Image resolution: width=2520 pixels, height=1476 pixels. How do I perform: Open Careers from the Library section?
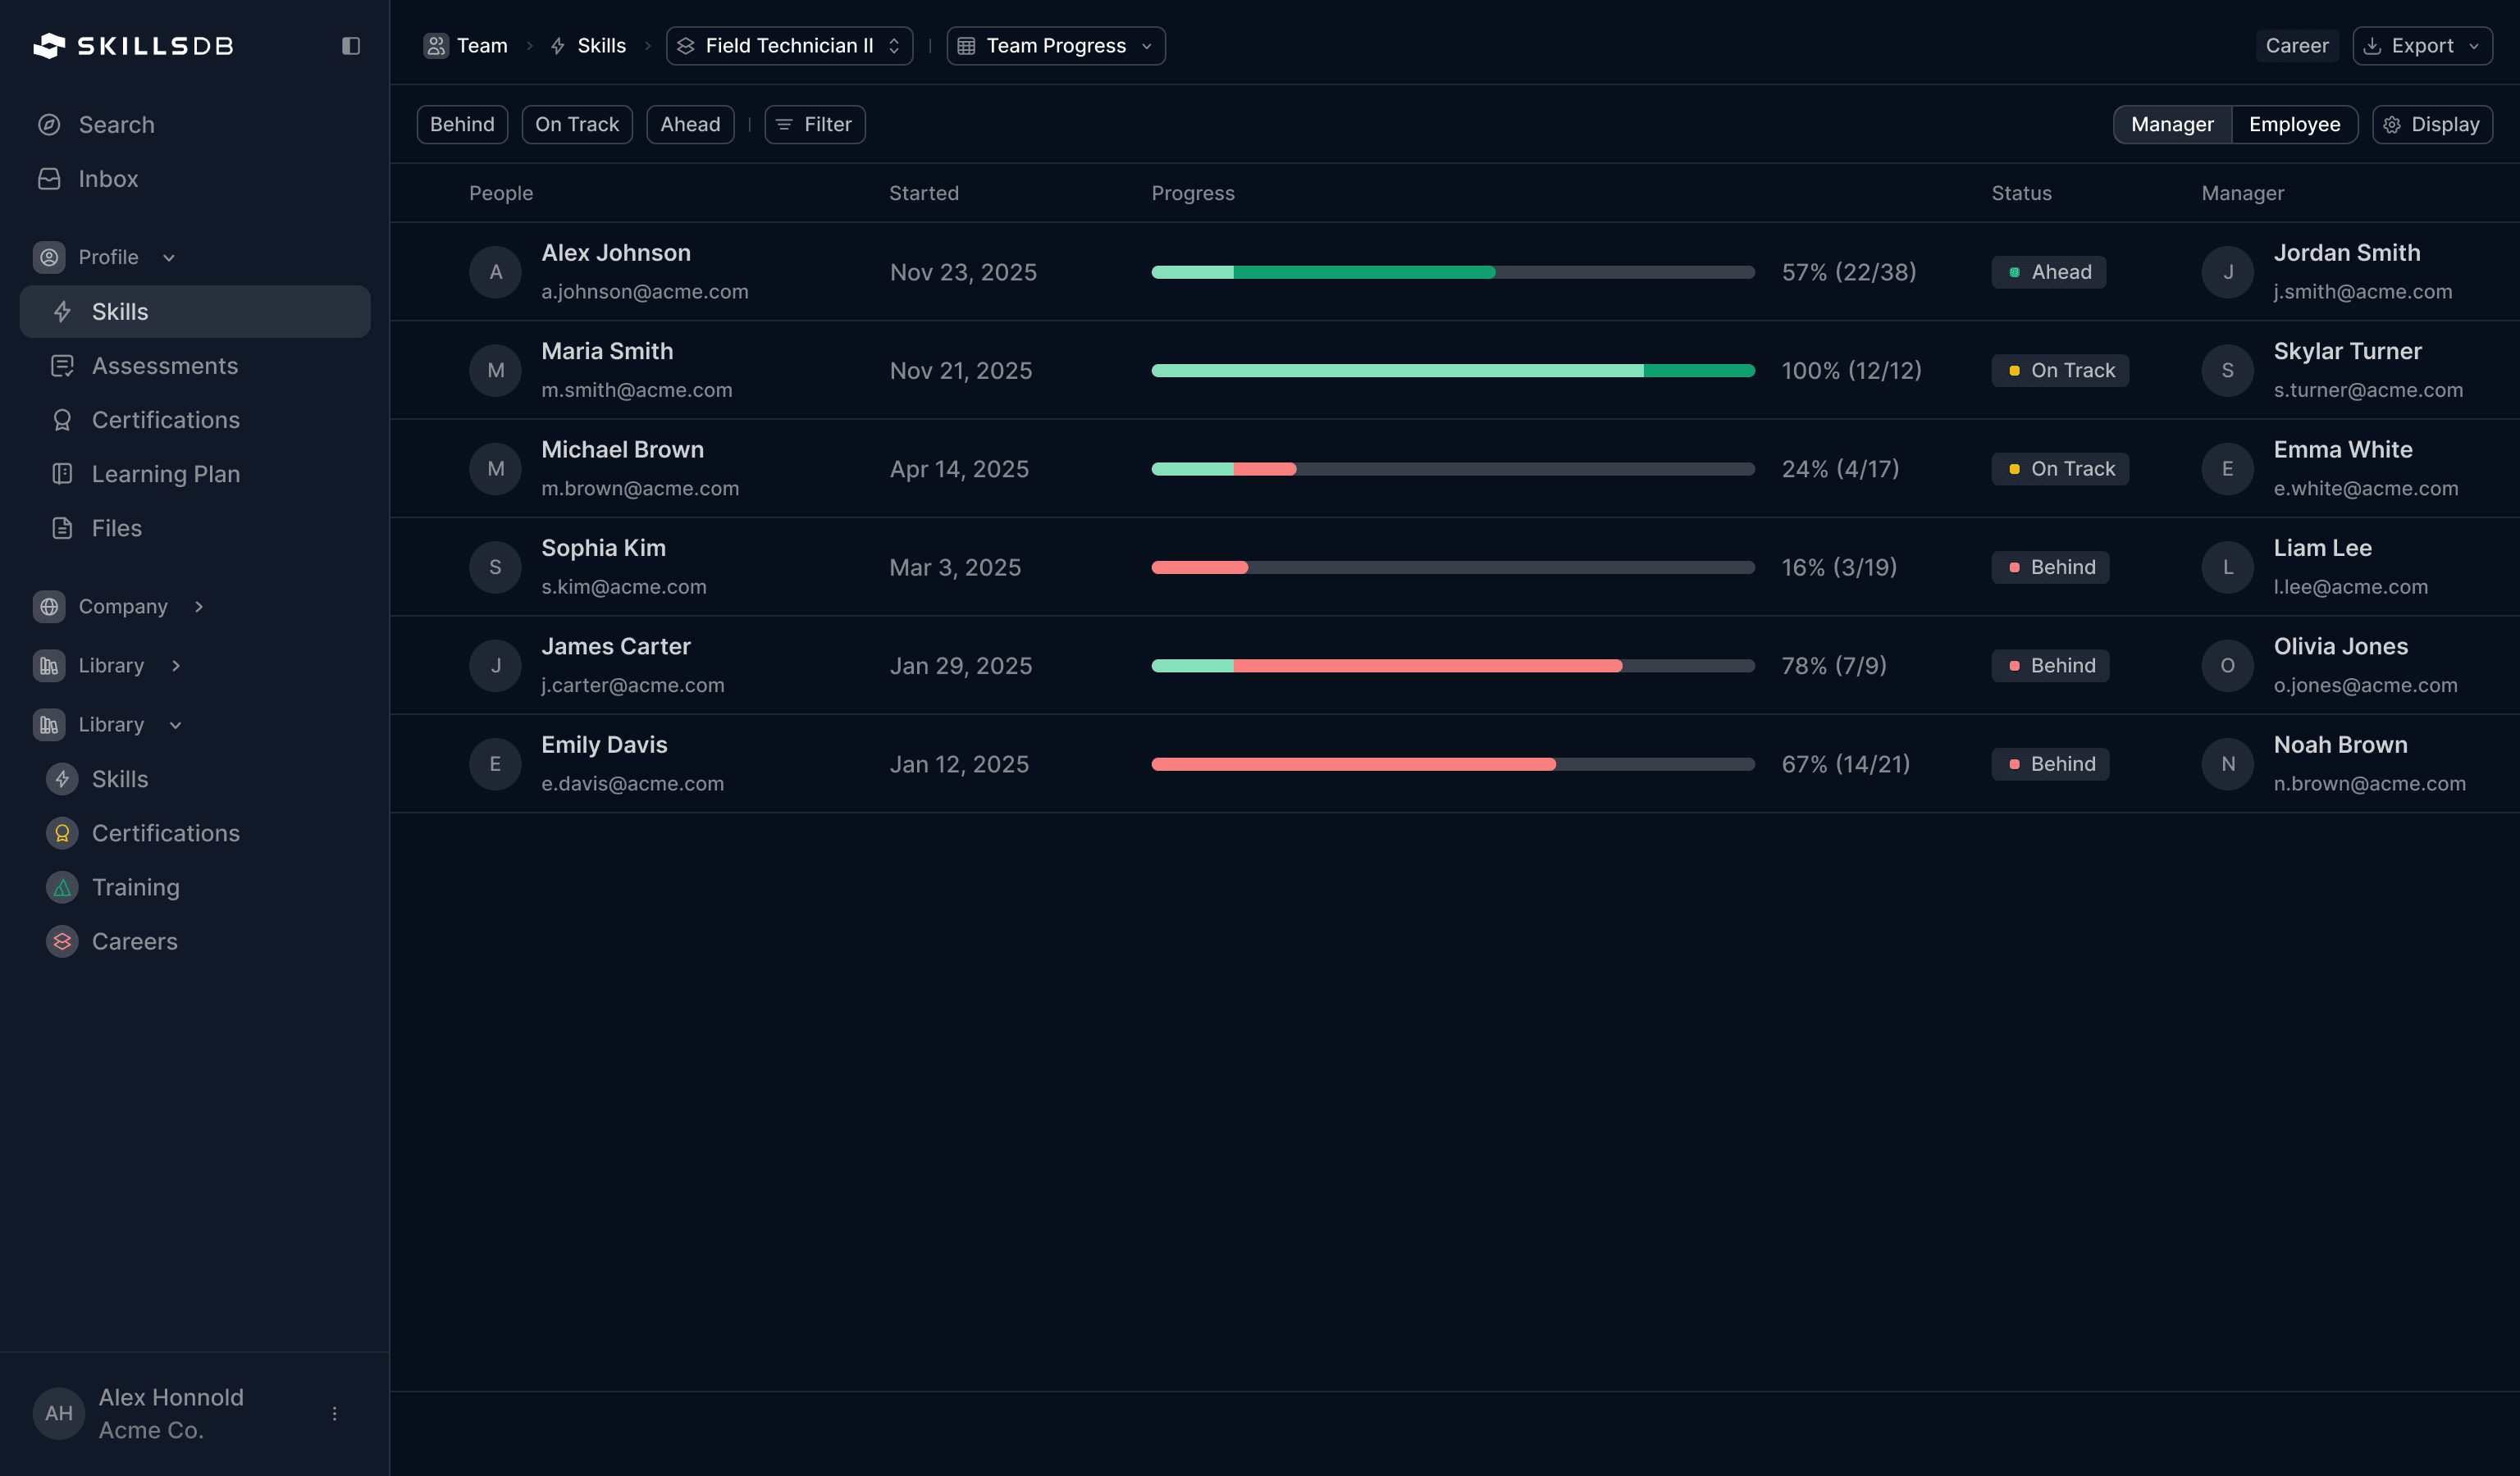tap(133, 941)
